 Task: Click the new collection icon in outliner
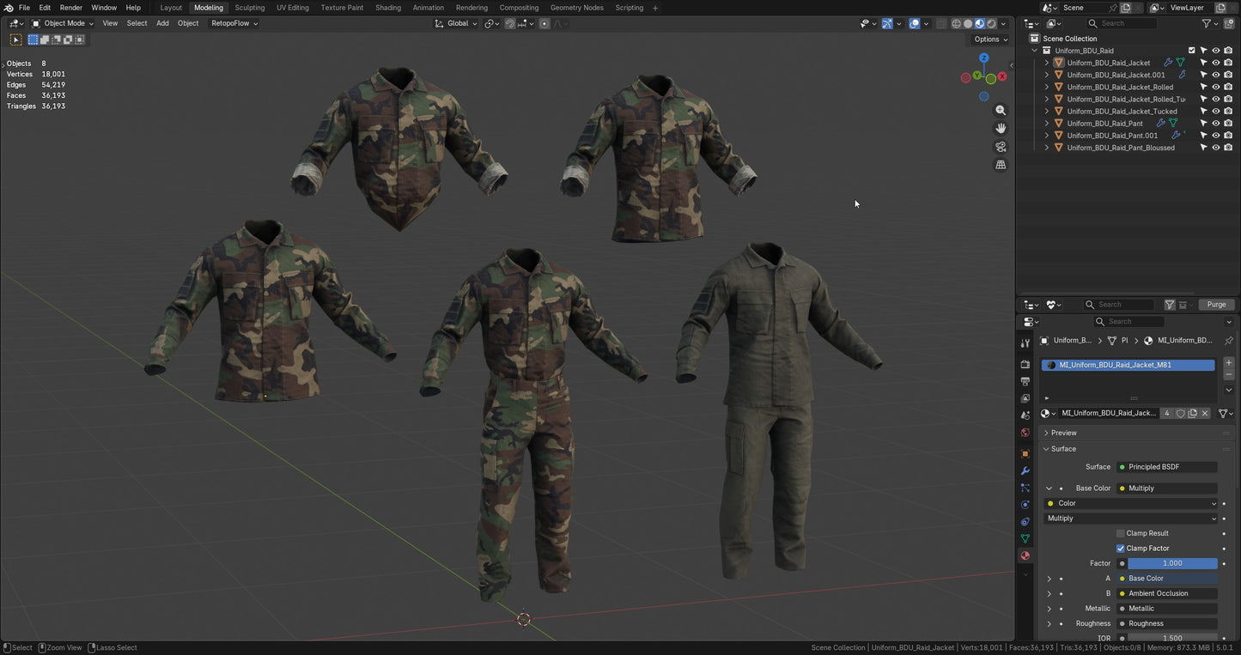(x=1229, y=23)
